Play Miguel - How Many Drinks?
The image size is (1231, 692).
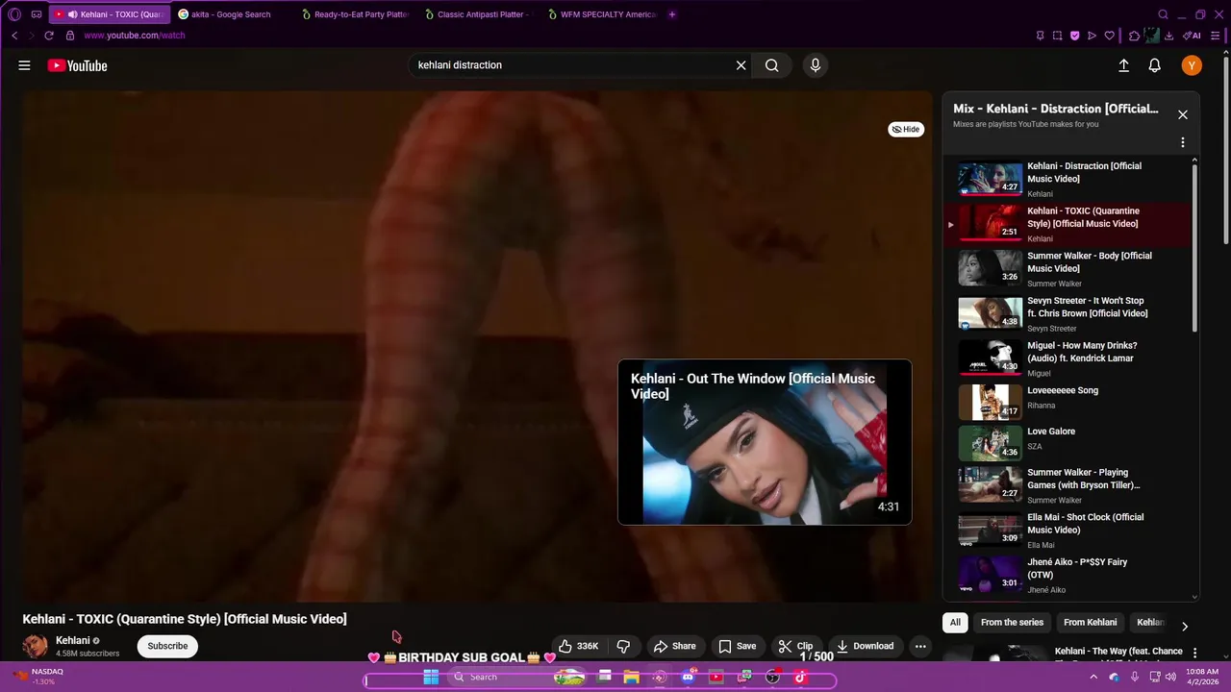1068,358
